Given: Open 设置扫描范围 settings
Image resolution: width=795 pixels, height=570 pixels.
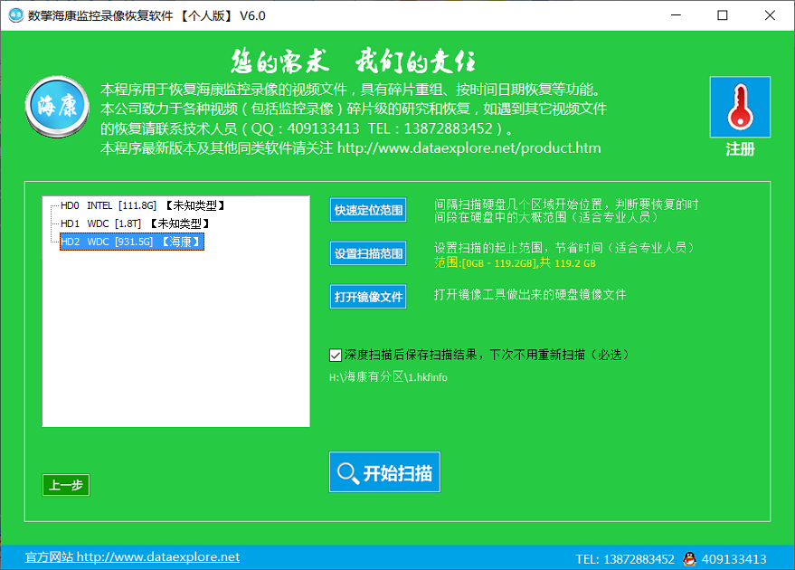Looking at the screenshot, I should pos(368,253).
